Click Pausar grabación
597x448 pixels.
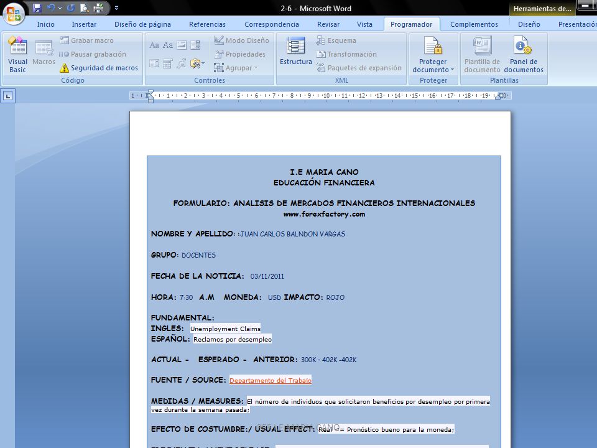(x=93, y=54)
